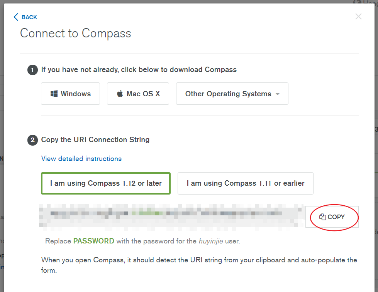Click the blurred URI connection string field
This screenshot has width=378, height=292.
(172, 215)
